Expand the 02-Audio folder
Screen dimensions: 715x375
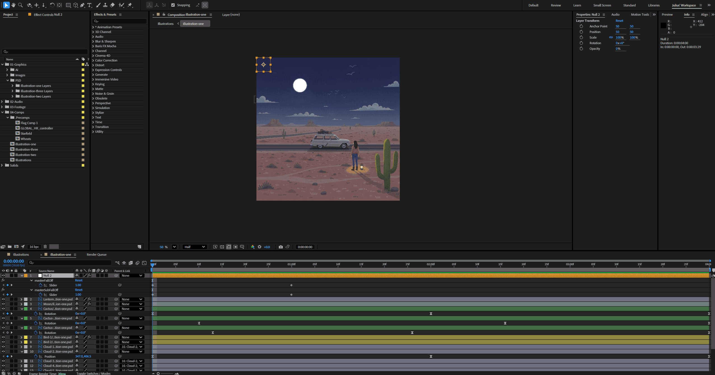pos(2,102)
